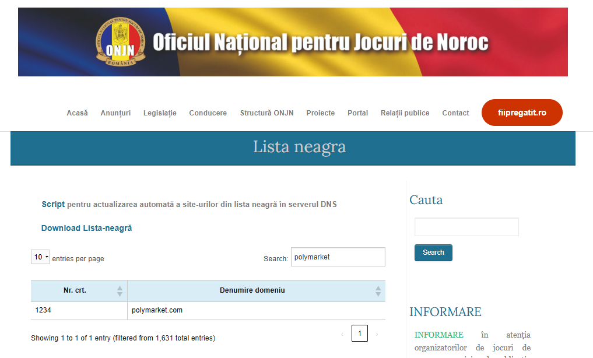Open entries per page dropdown
The width and height of the screenshot is (593, 358).
point(40,257)
